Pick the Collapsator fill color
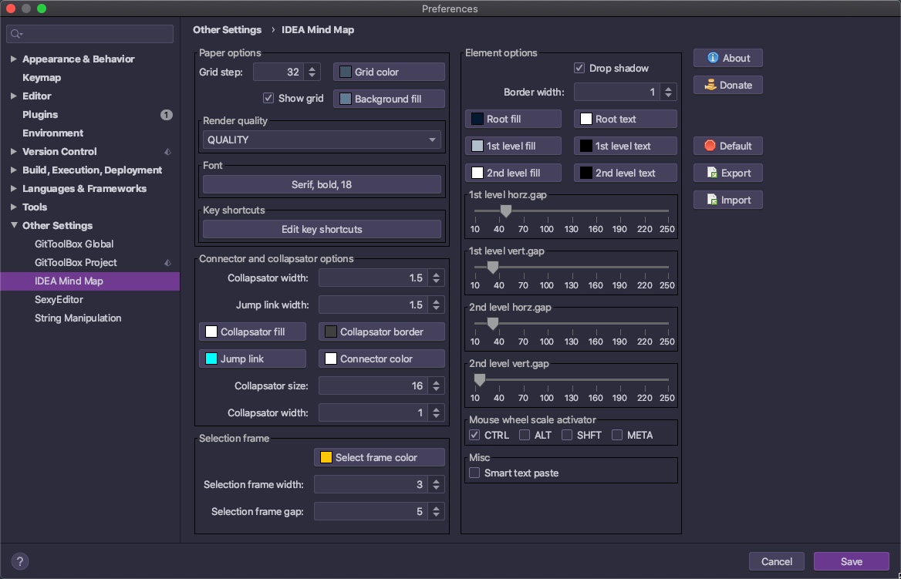Image resolution: width=901 pixels, height=579 pixels. point(253,332)
